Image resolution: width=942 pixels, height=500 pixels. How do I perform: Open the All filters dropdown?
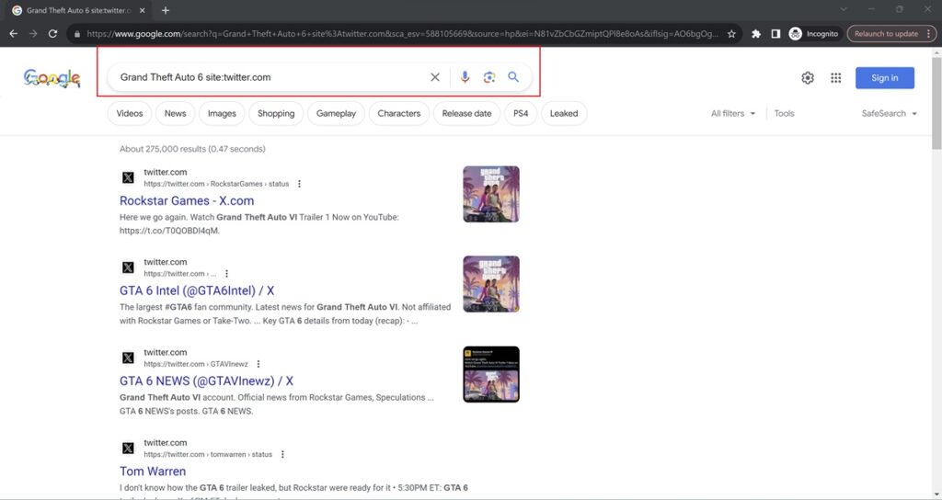pos(733,113)
